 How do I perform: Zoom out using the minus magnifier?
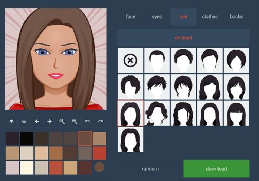[62, 122]
